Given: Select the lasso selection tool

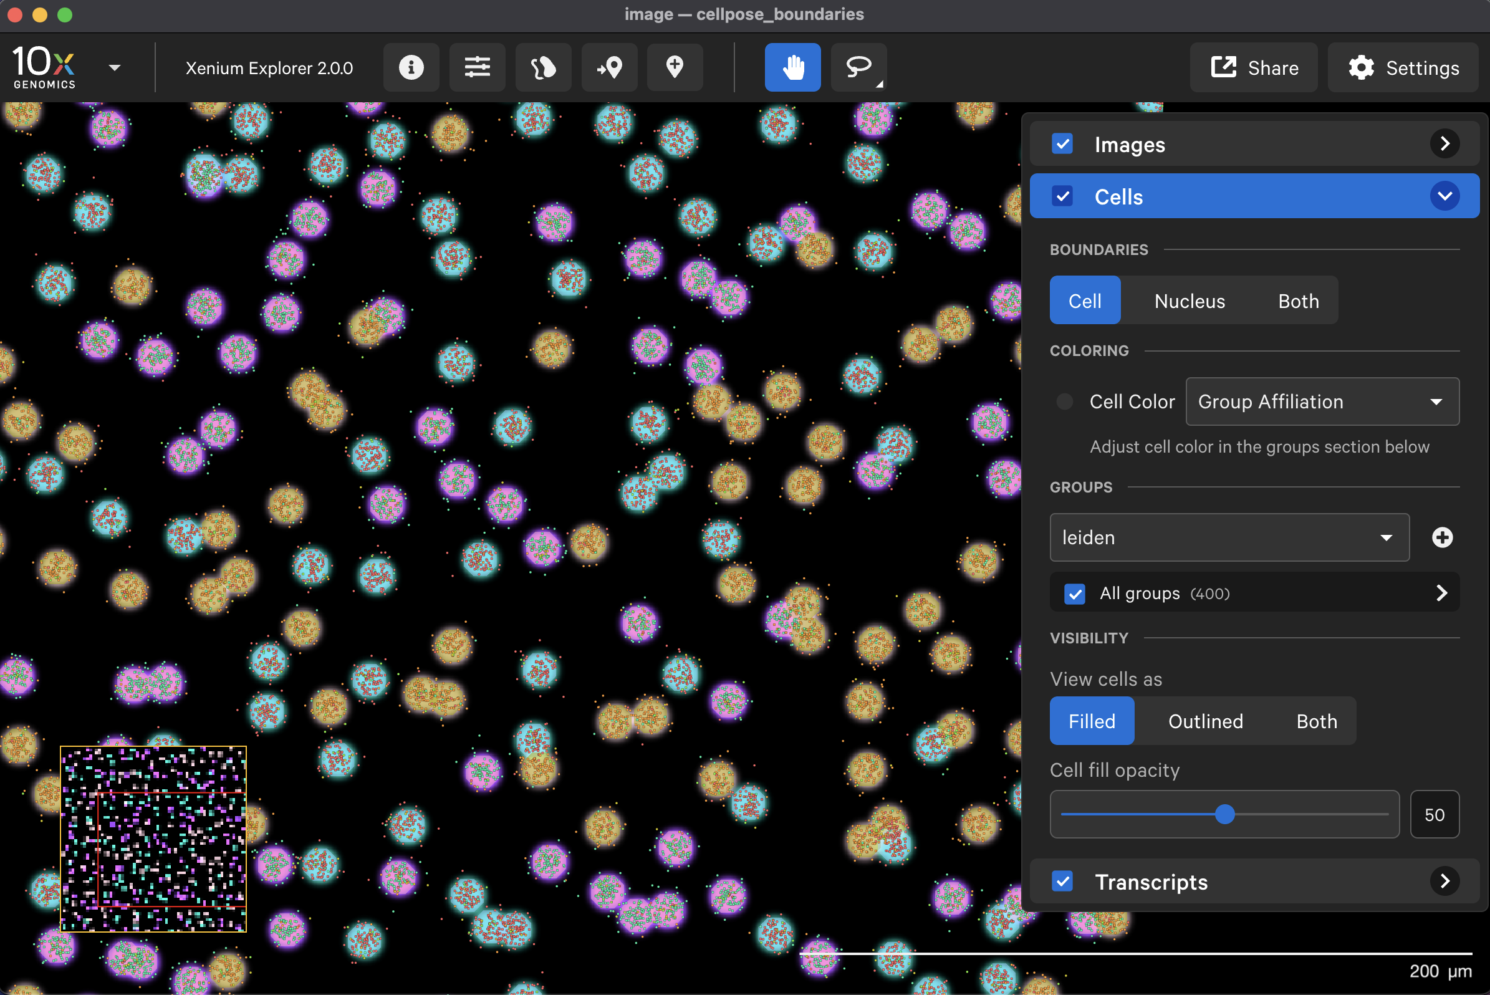Looking at the screenshot, I should click(x=858, y=67).
